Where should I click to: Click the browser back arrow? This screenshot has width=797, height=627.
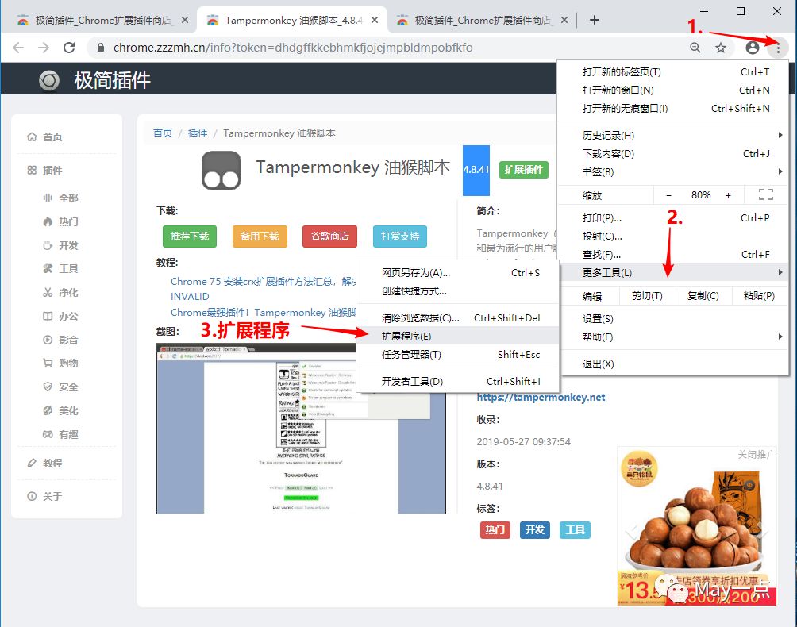[x=18, y=48]
